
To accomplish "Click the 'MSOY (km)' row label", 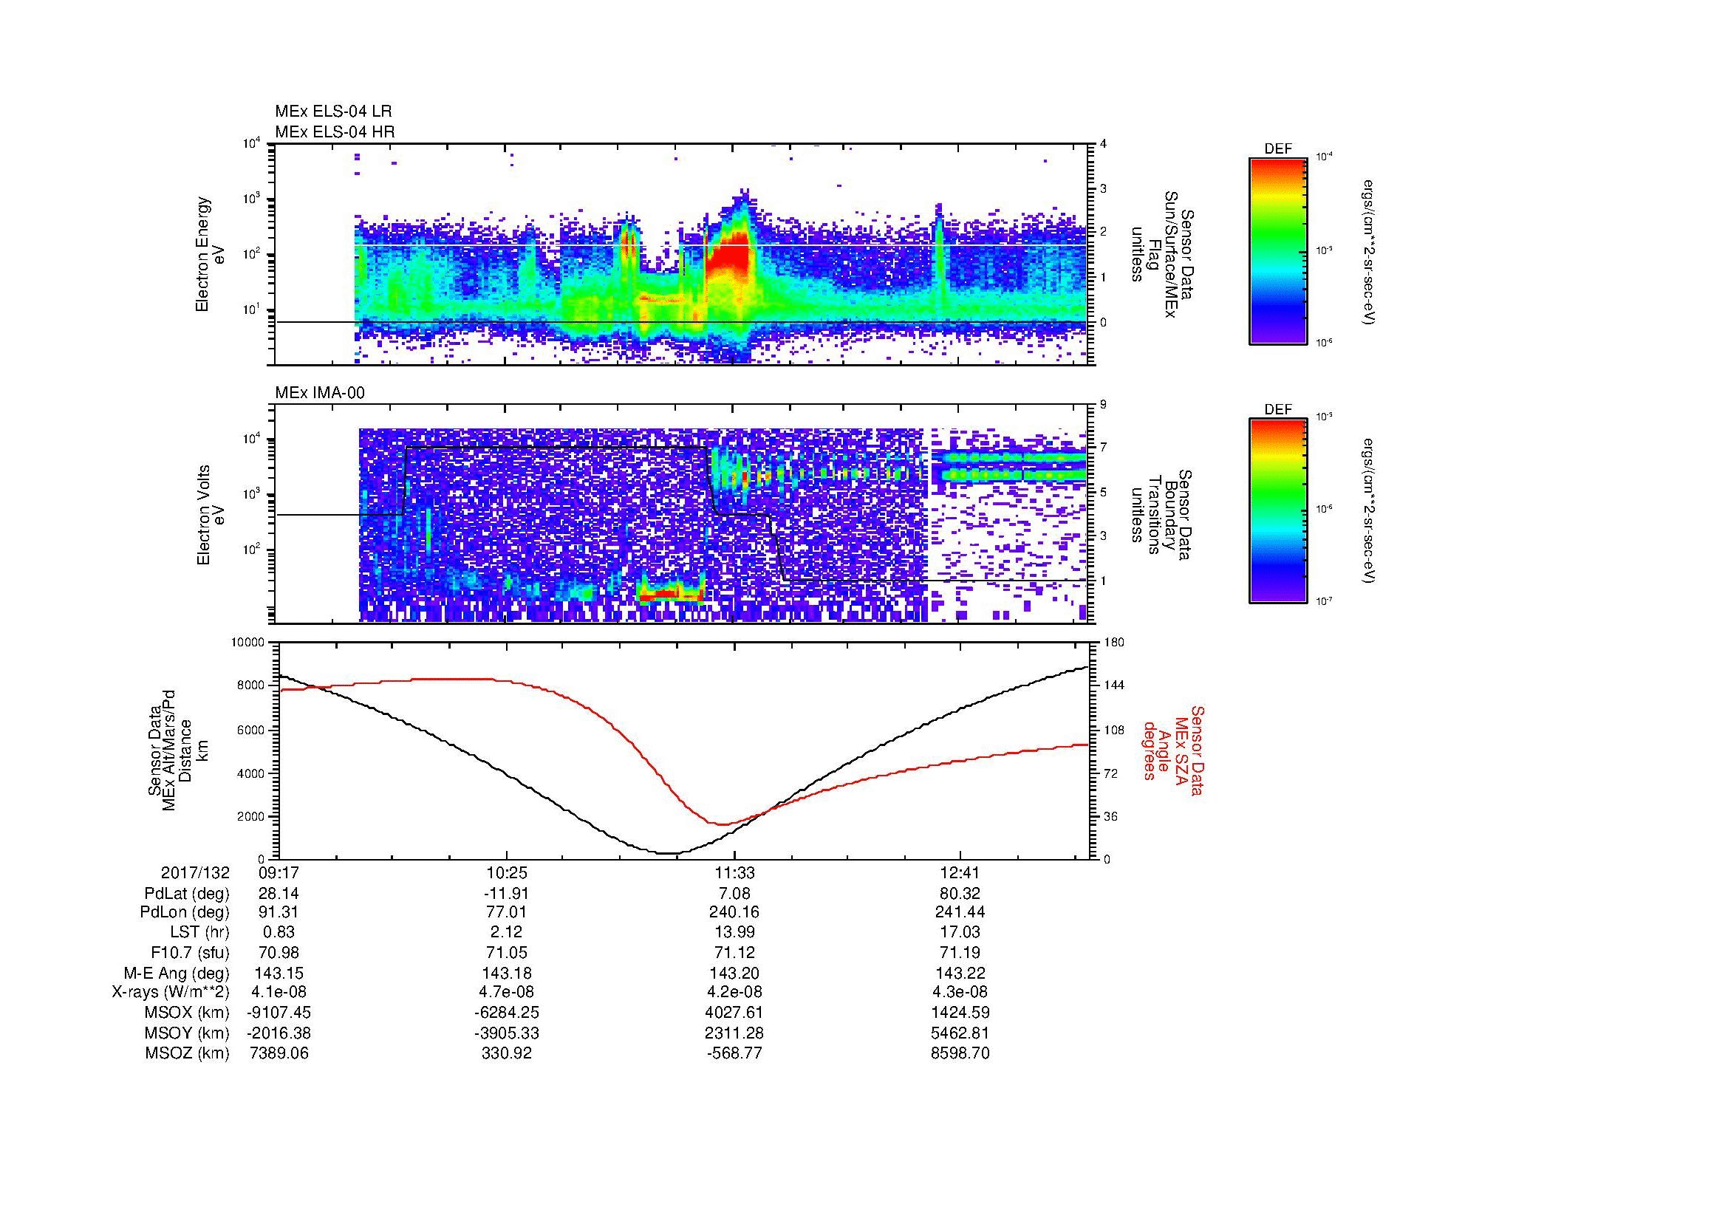I will [187, 1033].
